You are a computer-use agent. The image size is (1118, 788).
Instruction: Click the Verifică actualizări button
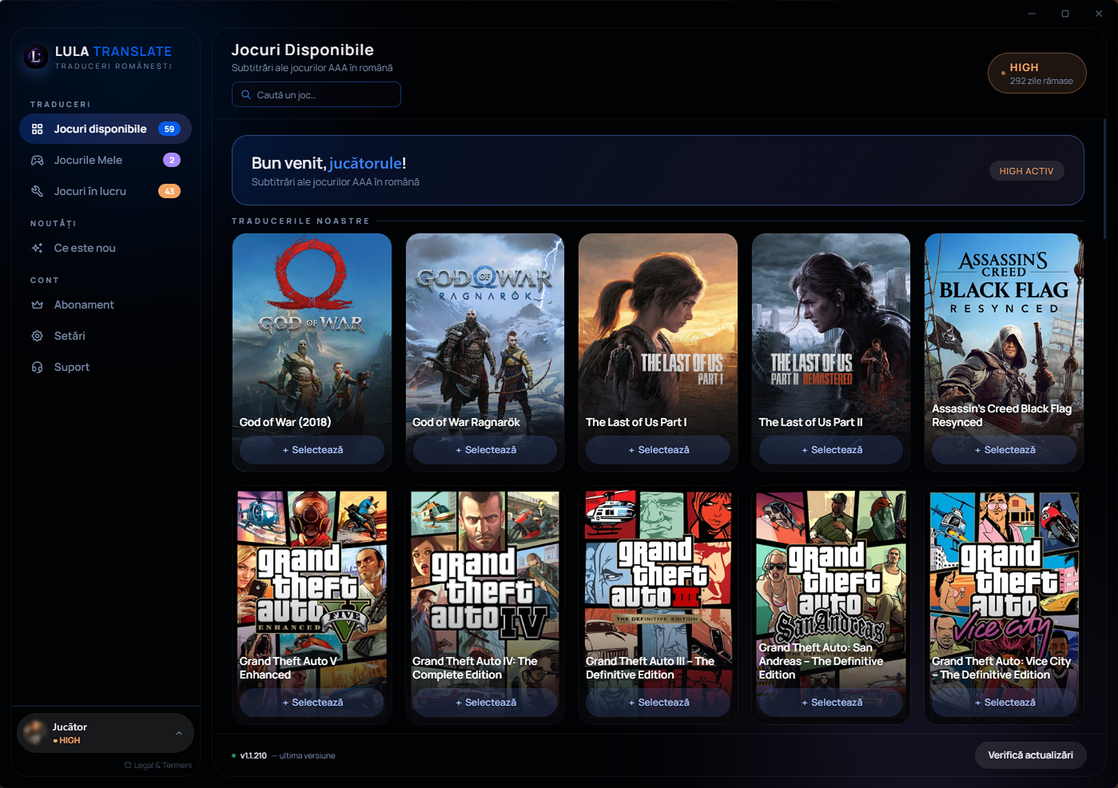[x=1030, y=755]
